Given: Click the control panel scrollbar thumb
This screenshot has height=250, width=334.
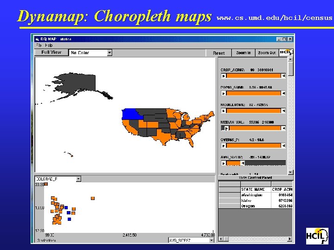Looking at the screenshot, I should (290, 69).
